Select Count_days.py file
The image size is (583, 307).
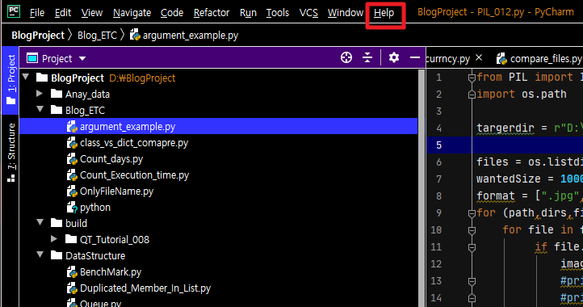[x=111, y=159]
